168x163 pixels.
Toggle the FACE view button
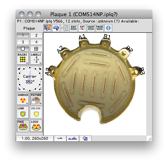tap(23, 126)
